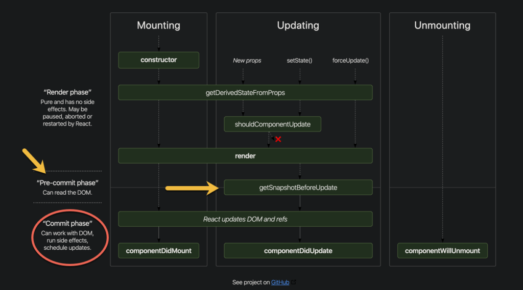Click the Updating column heading
This screenshot has height=290, width=523.
tap(298, 25)
